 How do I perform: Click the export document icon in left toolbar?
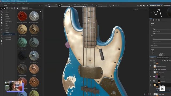[x=2, y=41]
